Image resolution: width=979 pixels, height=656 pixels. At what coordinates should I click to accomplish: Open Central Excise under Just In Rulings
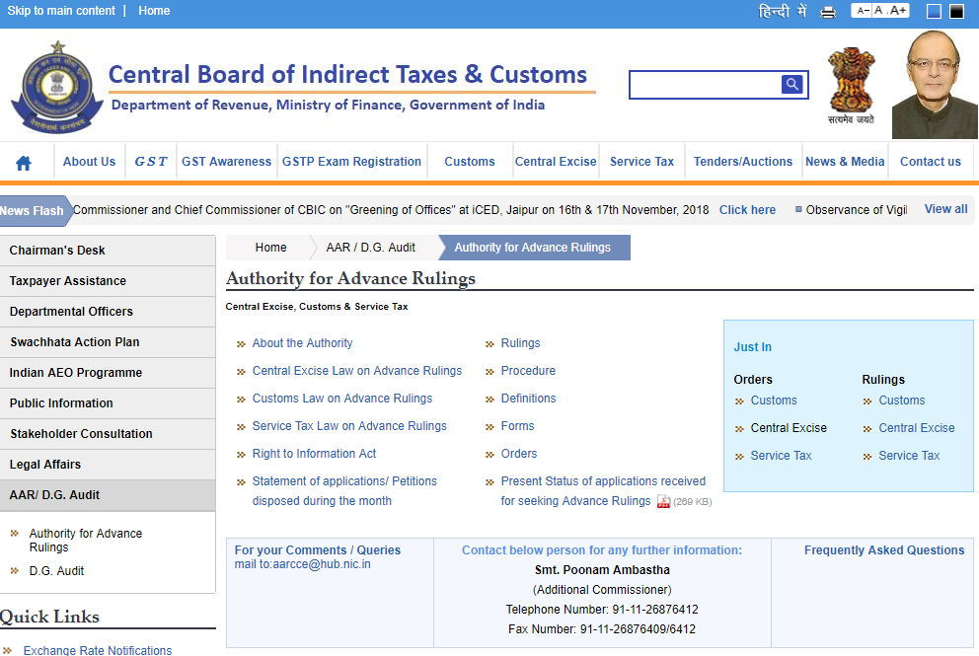(x=917, y=428)
